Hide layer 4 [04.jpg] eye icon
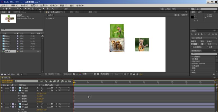 2,107
